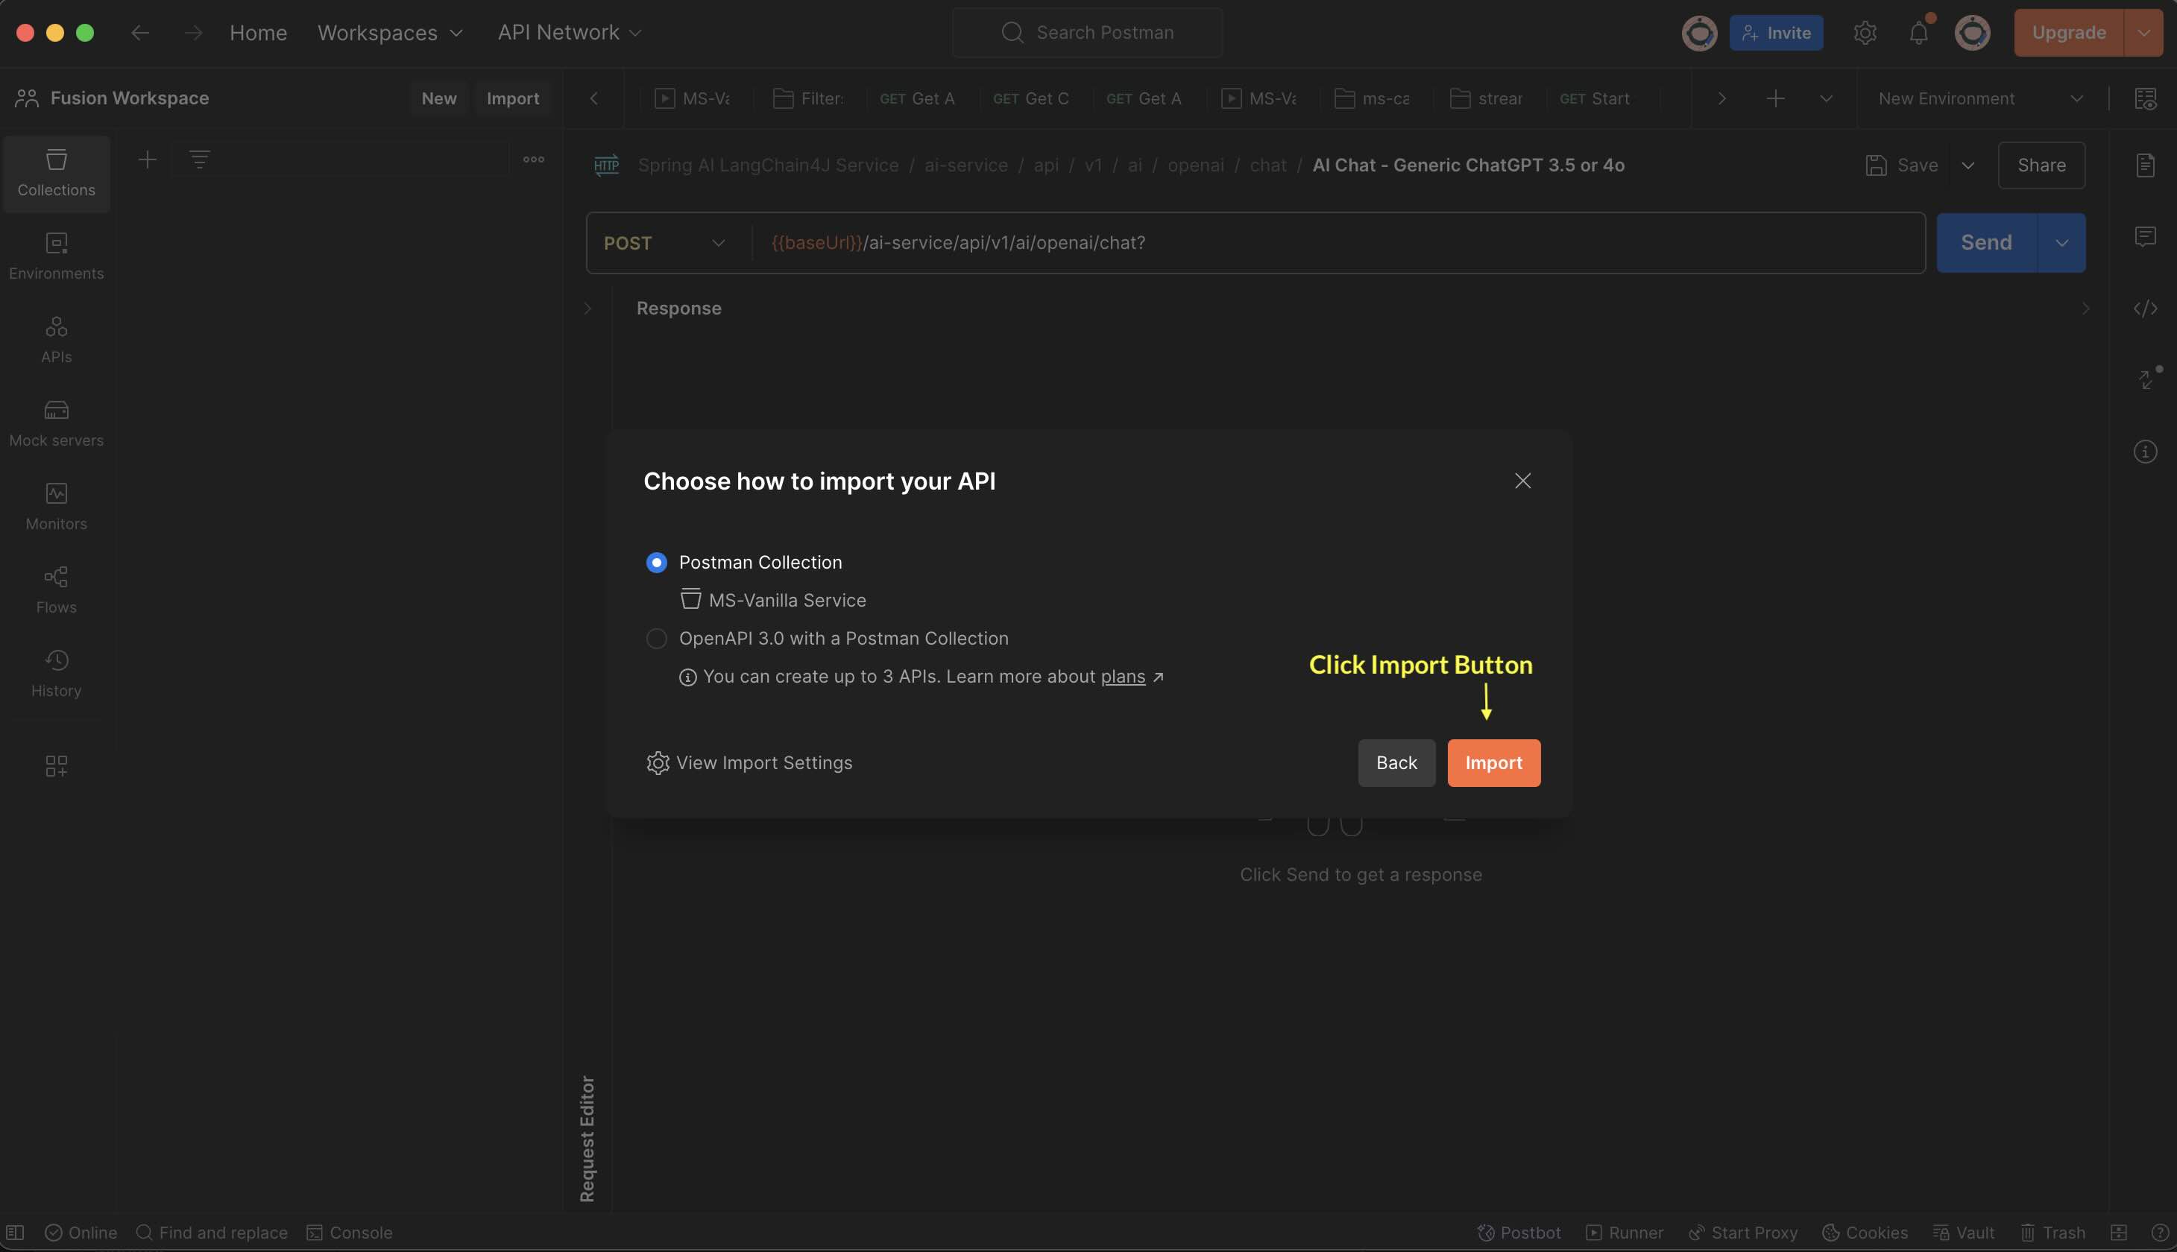Click Back to go previous step
The height and width of the screenshot is (1252, 2177).
[x=1395, y=763]
